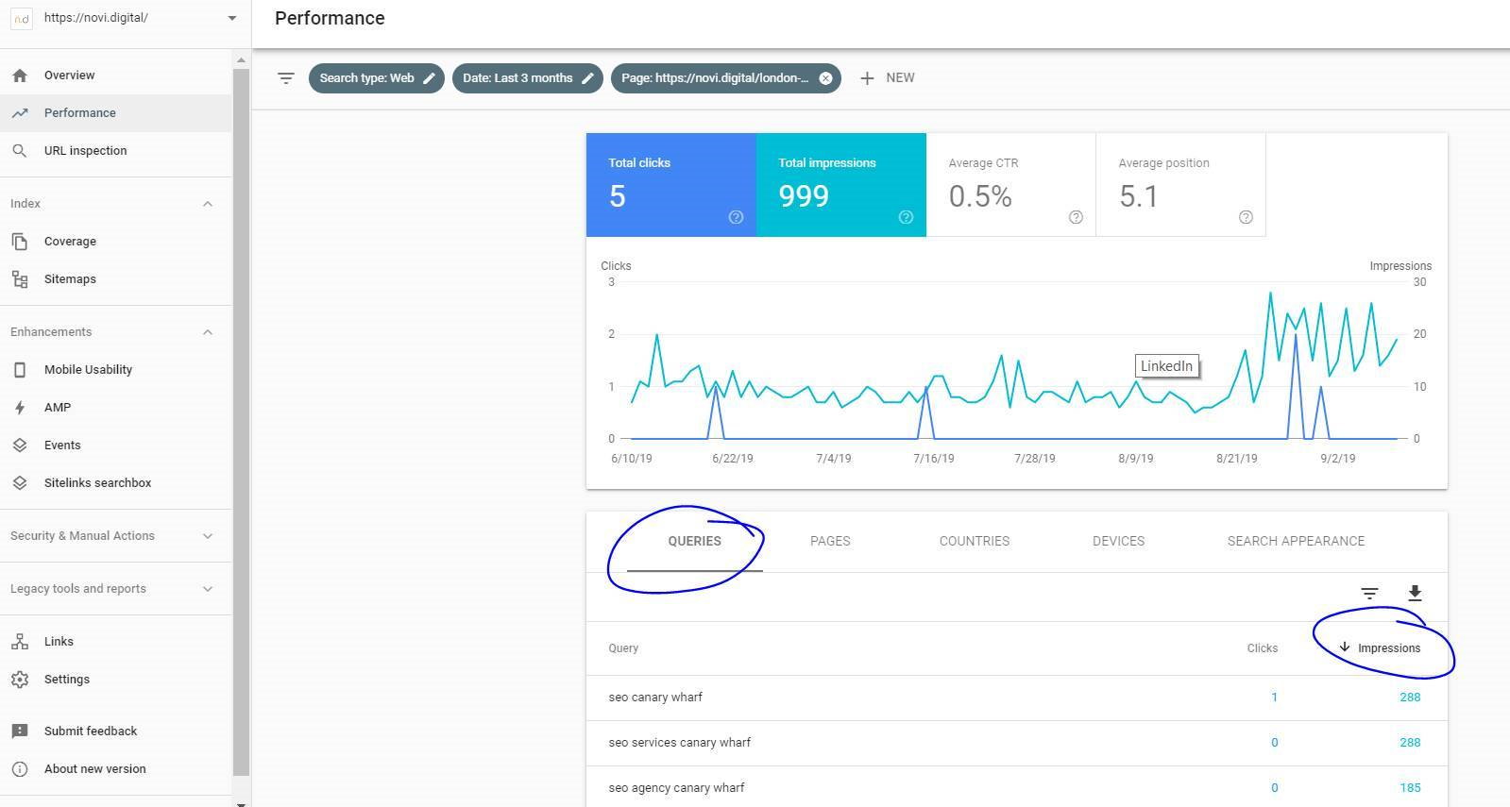Toggle the Average CTR metric card

click(x=1010, y=185)
